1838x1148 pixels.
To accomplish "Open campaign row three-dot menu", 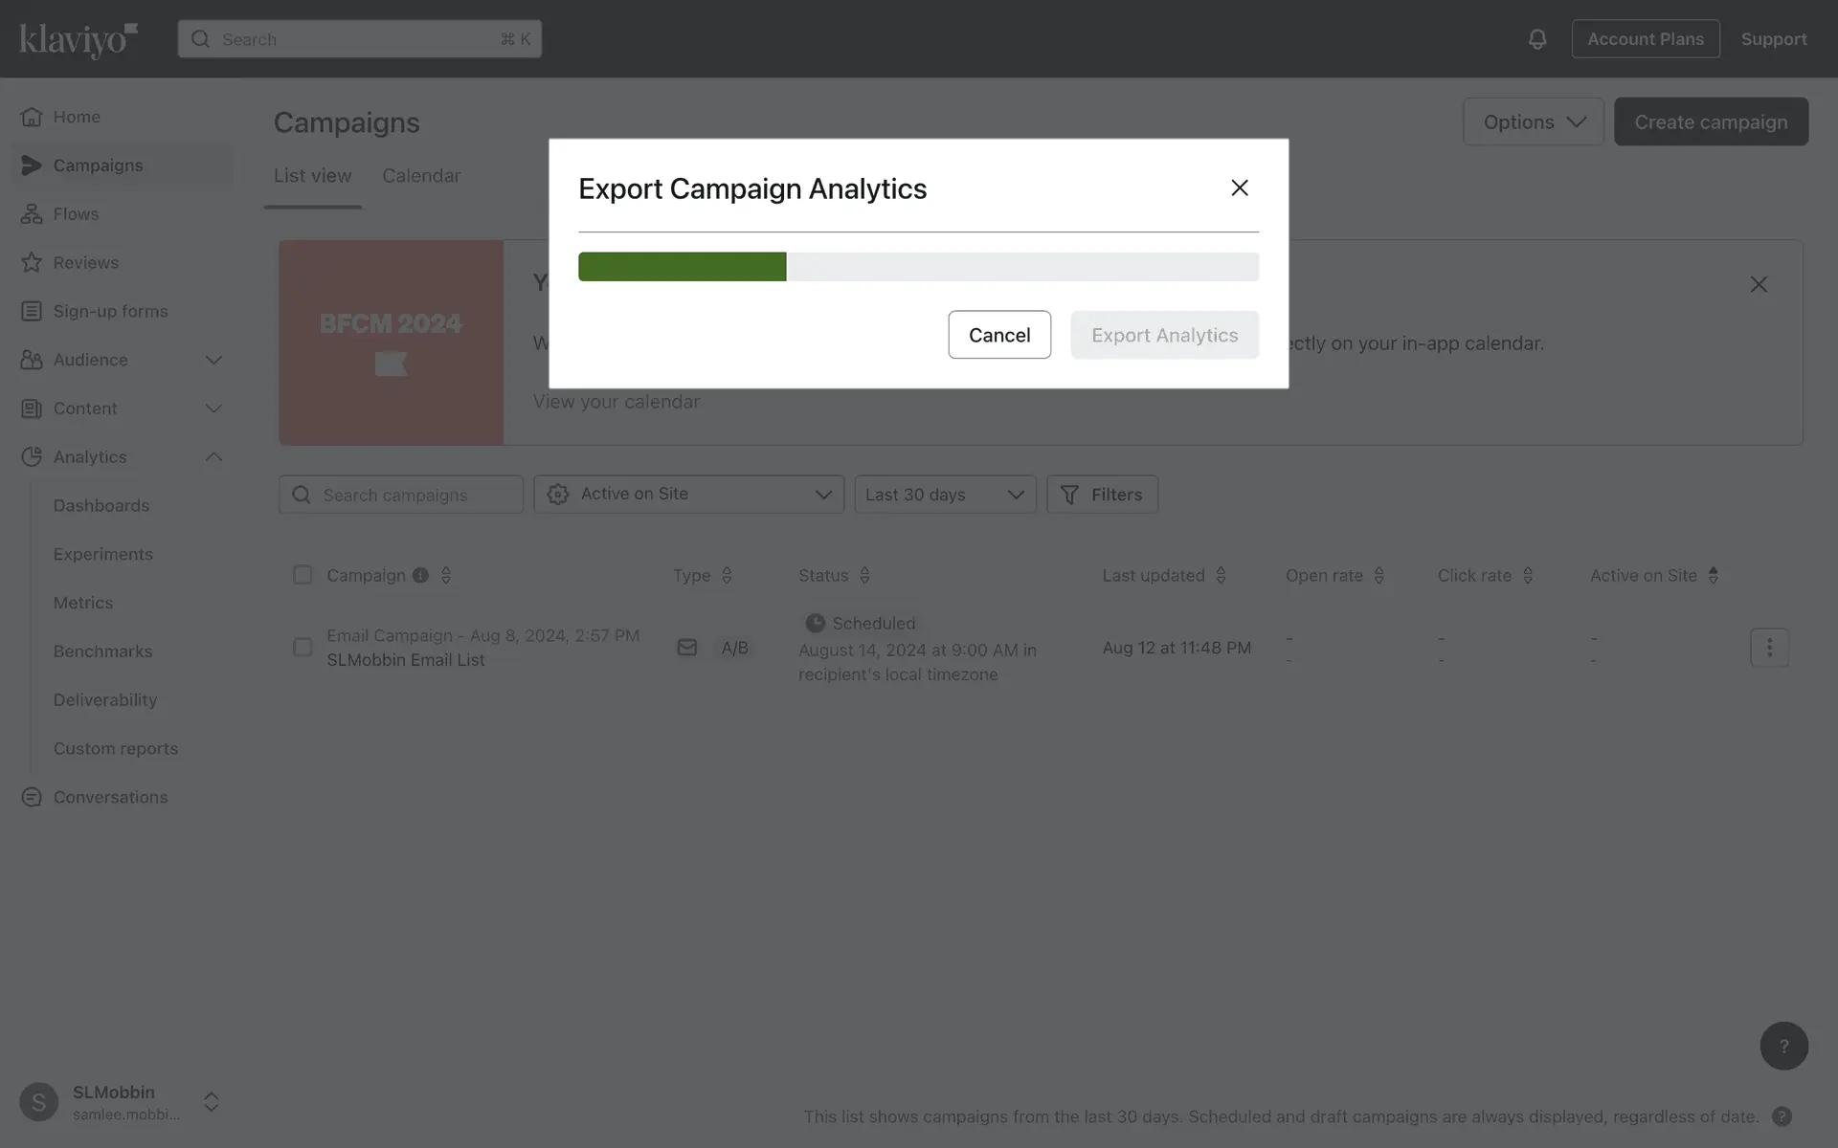I will coord(1768,648).
